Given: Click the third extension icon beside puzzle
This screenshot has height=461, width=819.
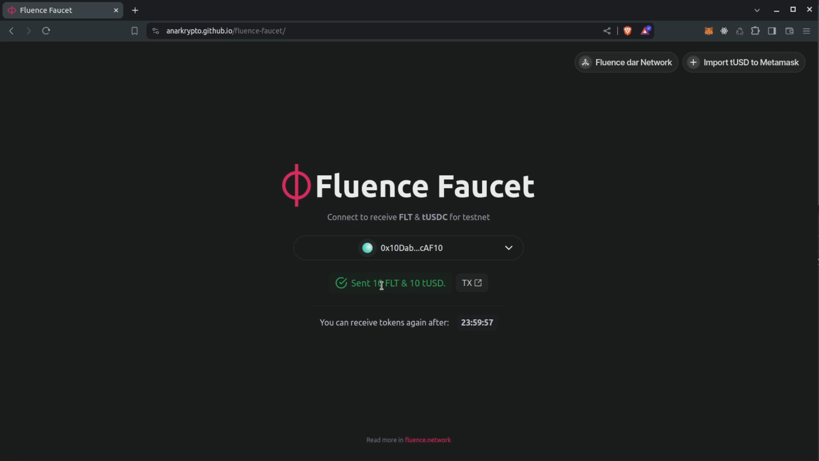Looking at the screenshot, I should 740,31.
